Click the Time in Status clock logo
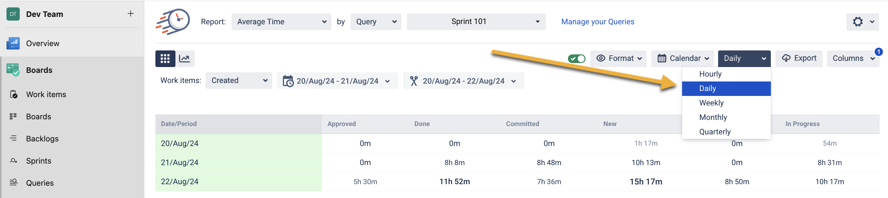Image resolution: width=888 pixels, height=198 pixels. pyautogui.click(x=173, y=21)
